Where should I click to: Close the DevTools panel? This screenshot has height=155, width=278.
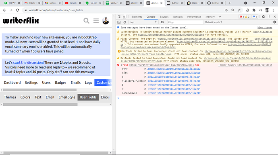pos(275,16)
